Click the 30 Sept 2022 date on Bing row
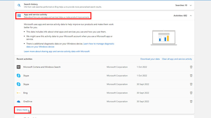Image resolution: width=211 pixels, height=118 pixels. 143,93
